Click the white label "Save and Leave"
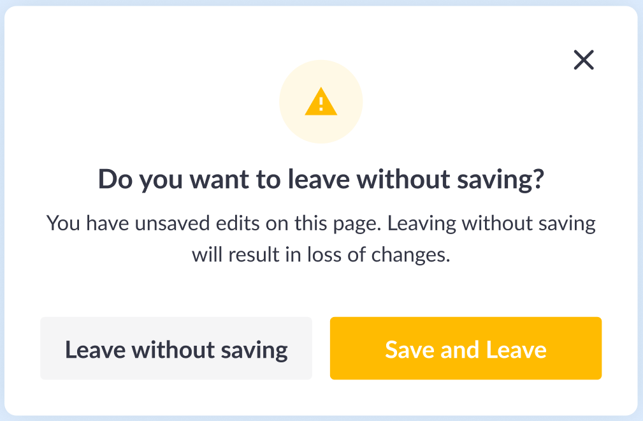The width and height of the screenshot is (643, 421). coord(466,350)
